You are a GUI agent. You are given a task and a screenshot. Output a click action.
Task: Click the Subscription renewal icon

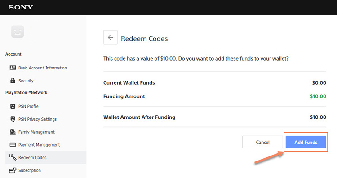(x=13, y=170)
